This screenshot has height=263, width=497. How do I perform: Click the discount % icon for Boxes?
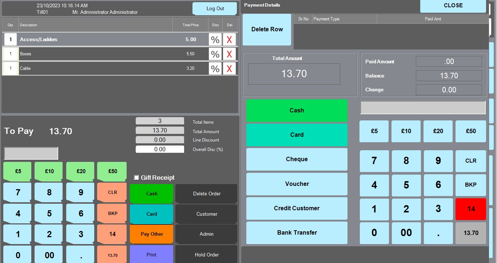215,54
